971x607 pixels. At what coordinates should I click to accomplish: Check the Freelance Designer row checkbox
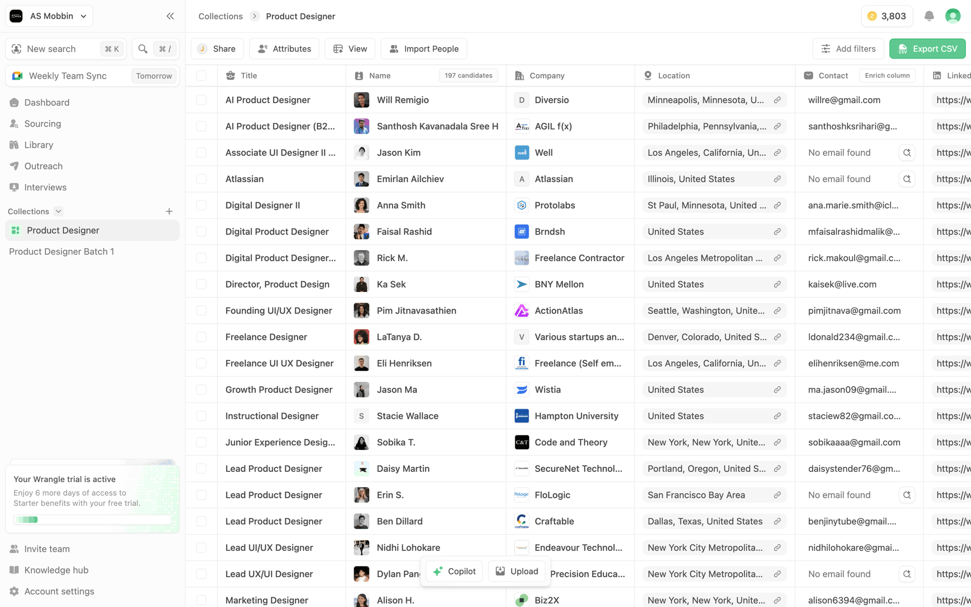[x=201, y=337]
